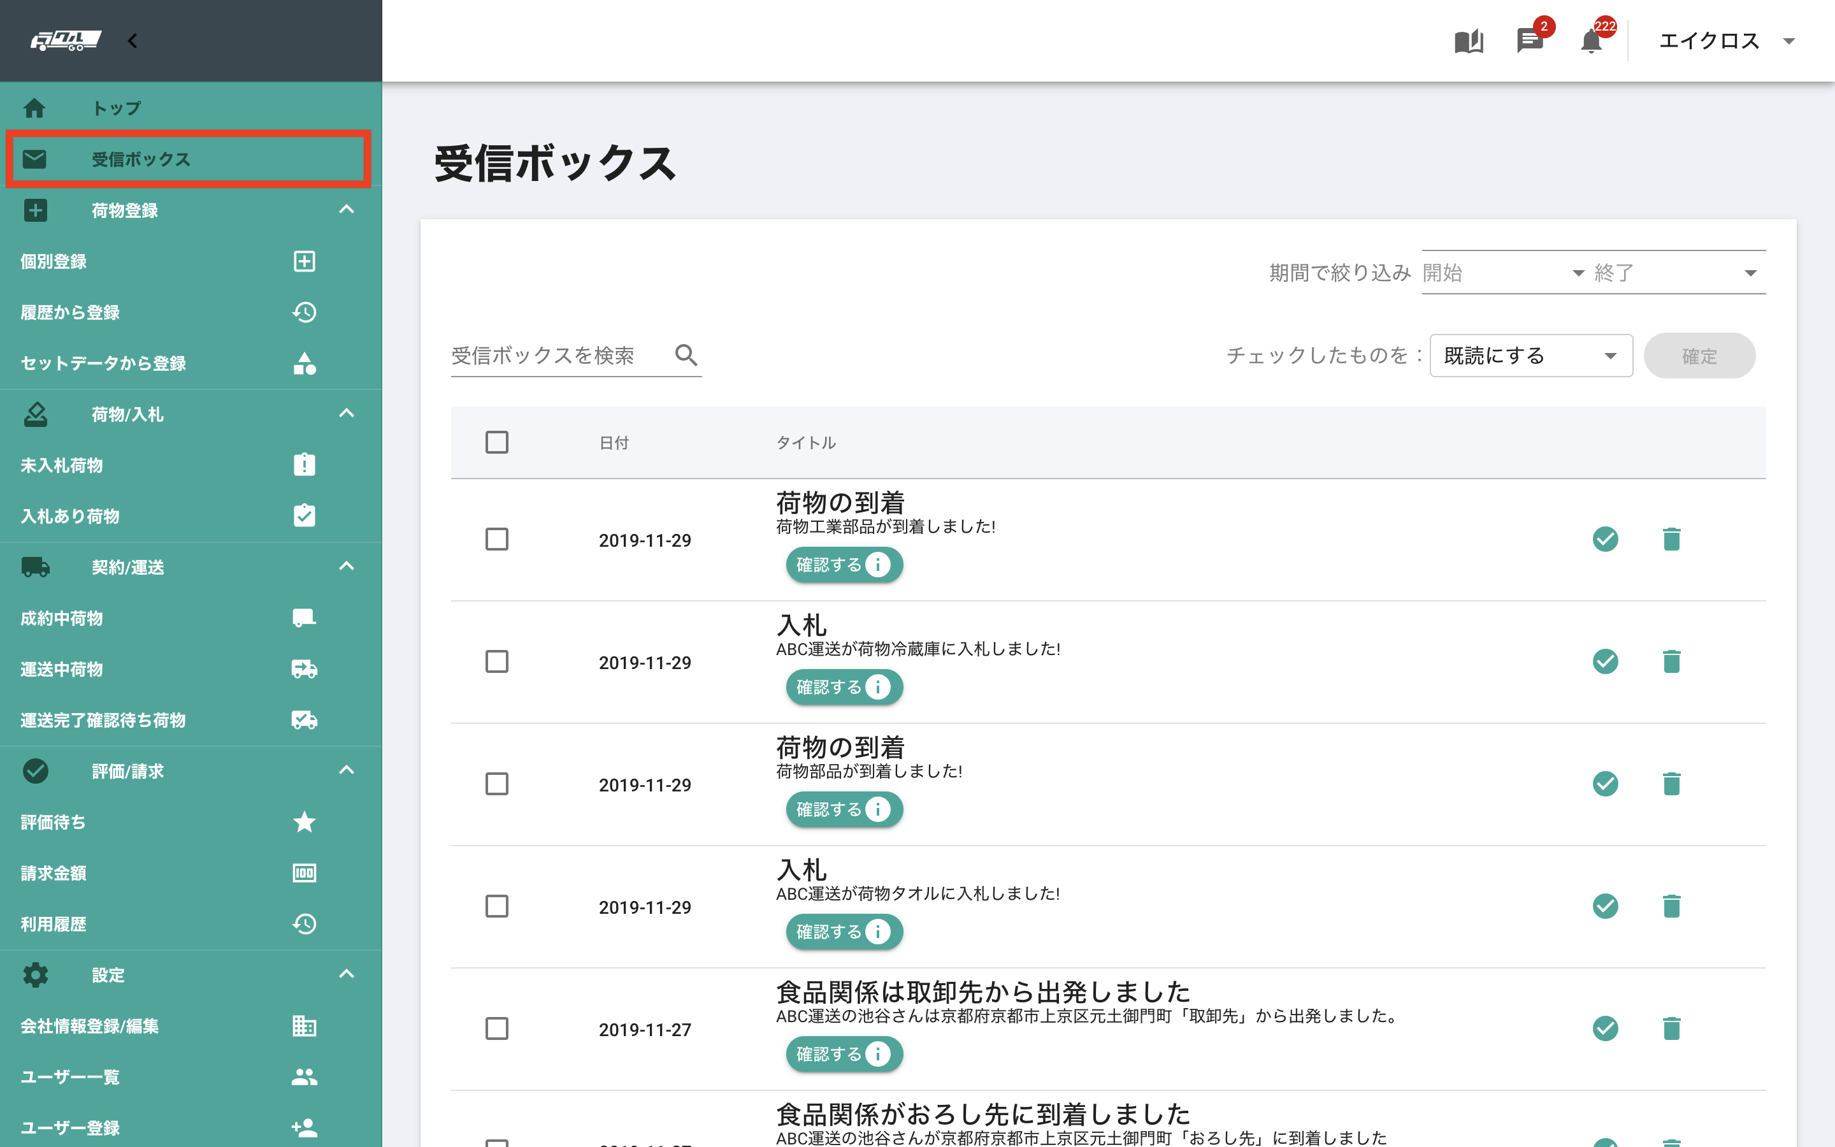Open chat messages icon with badge 2

(x=1530, y=41)
